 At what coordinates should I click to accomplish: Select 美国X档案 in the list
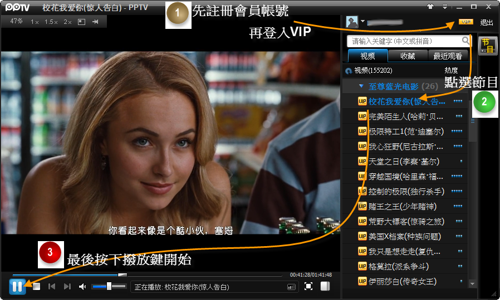(405, 236)
